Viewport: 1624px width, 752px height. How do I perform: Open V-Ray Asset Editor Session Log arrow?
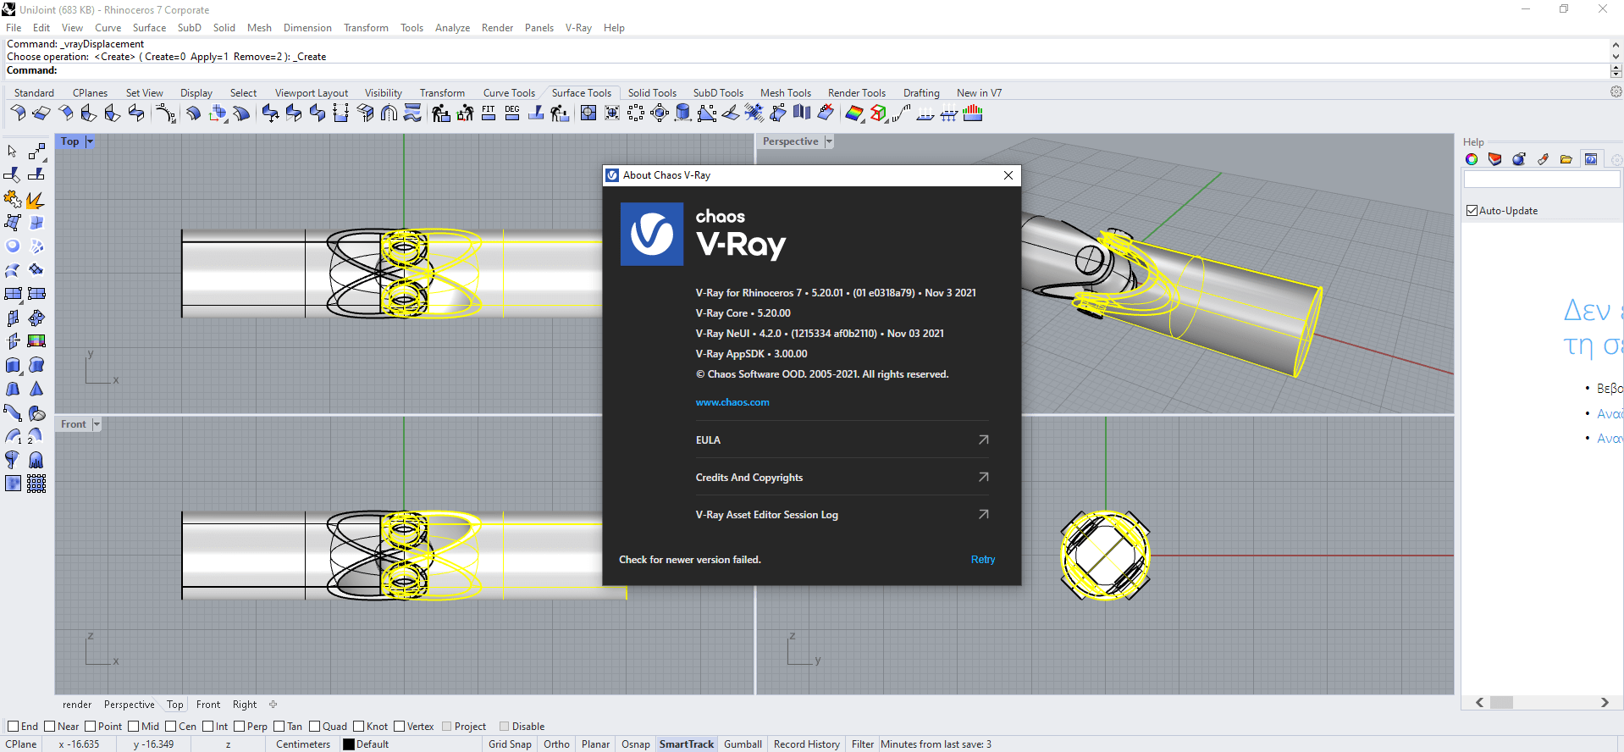983,515
